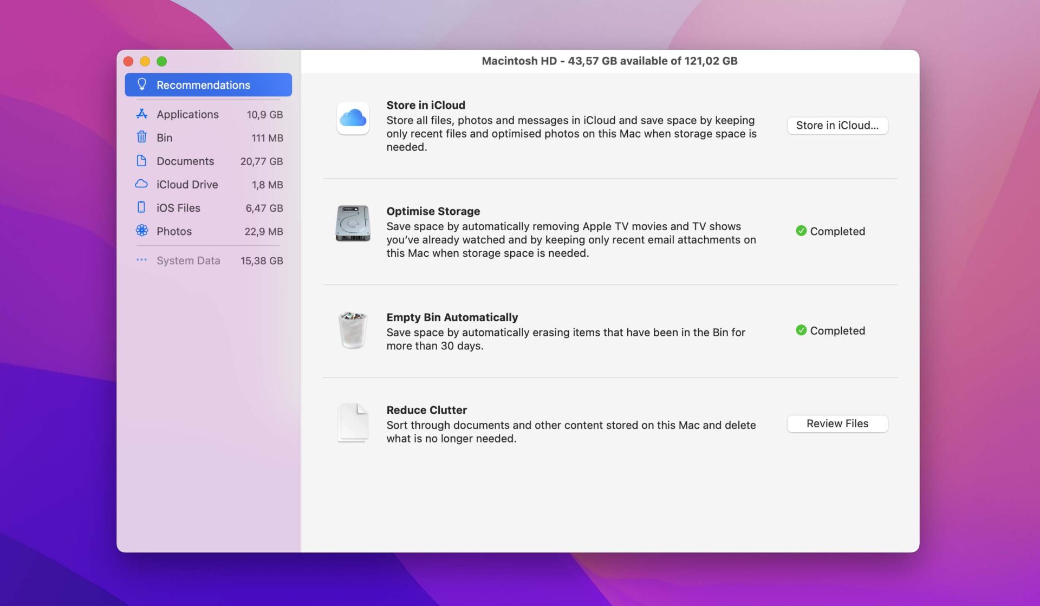
Task: Click the Bin trash icon in sidebar
Action: 141,137
